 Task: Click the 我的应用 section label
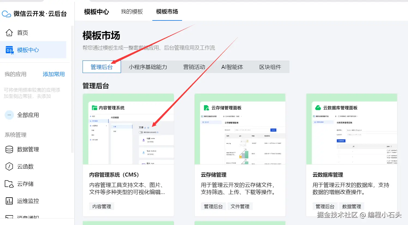tap(16, 74)
